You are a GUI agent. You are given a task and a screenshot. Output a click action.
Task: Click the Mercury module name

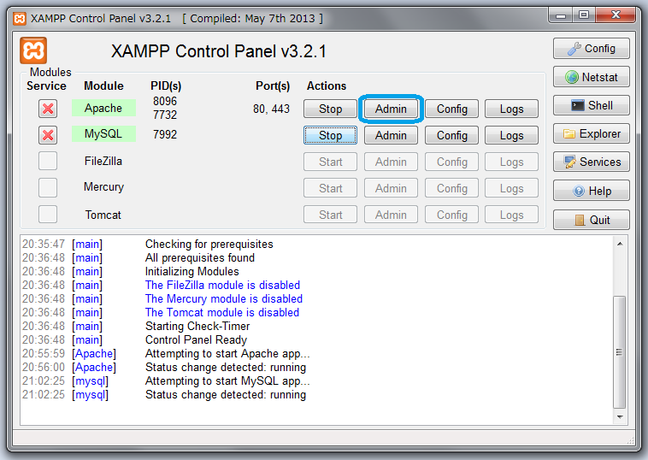(103, 186)
